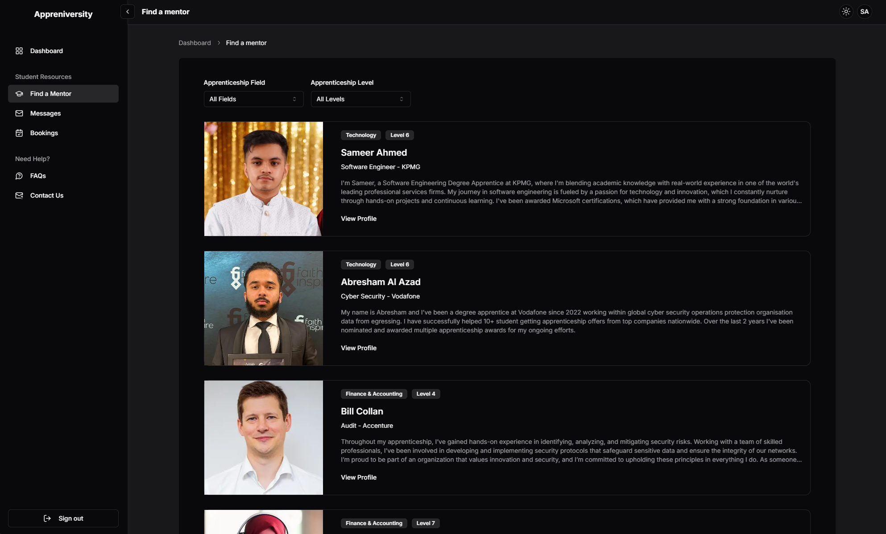Go to Dashboard in the sidebar
886x534 pixels.
[x=63, y=51]
